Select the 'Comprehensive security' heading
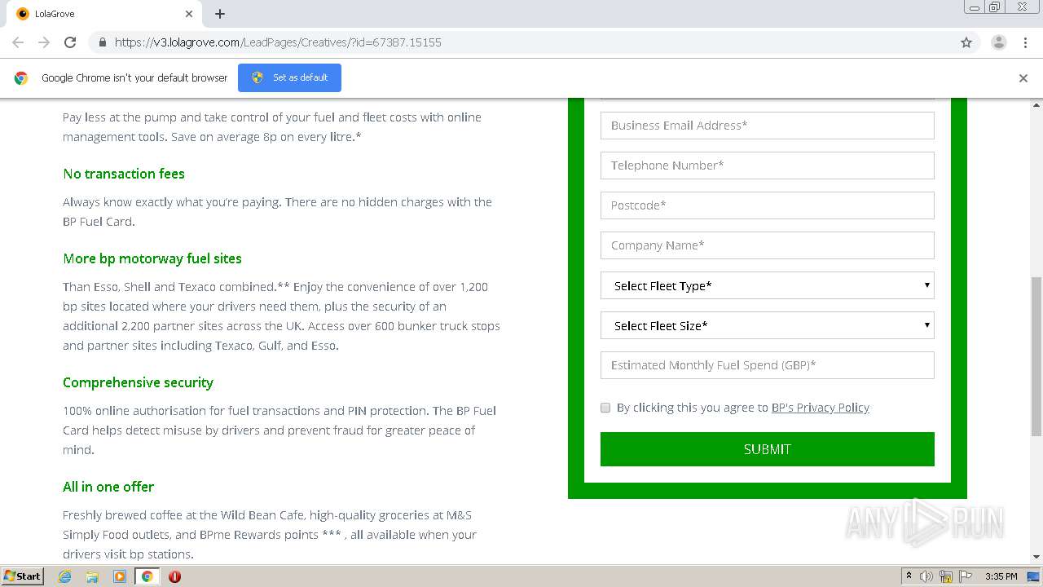Image resolution: width=1043 pixels, height=587 pixels. click(138, 382)
